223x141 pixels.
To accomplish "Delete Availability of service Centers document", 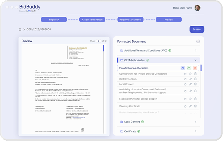I will pyautogui.click(x=195, y=91).
